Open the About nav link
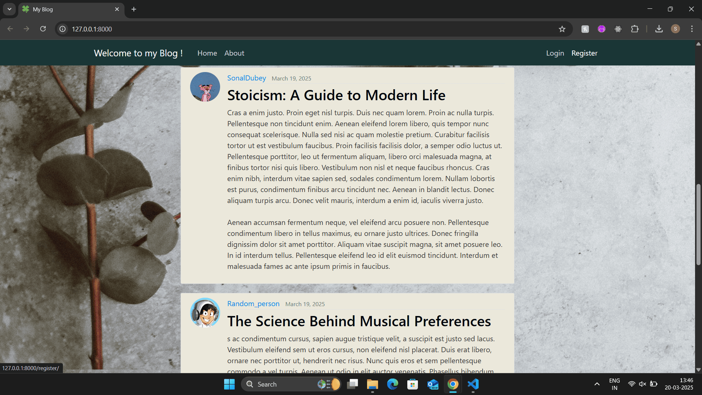 click(x=234, y=53)
